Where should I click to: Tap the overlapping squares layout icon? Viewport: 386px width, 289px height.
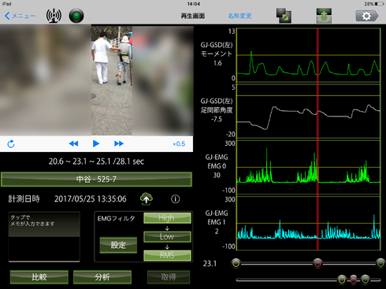tap(284, 16)
